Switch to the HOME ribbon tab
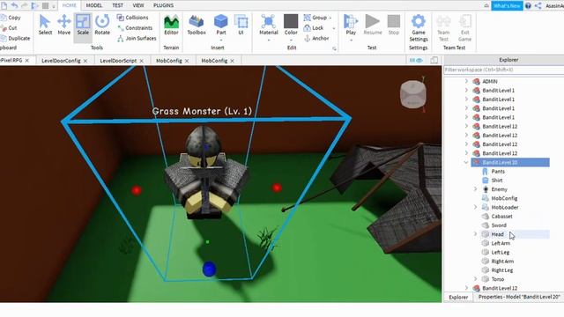Viewport: 564px width, 317px height. click(x=69, y=5)
